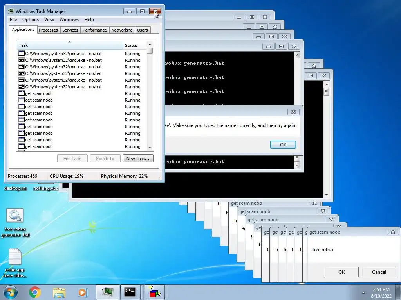This screenshot has width=401, height=300.
Task: Sort the list by the Task column header
Action: (x=70, y=45)
